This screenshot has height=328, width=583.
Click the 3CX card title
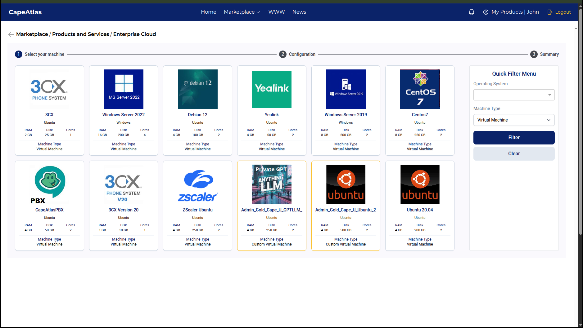[x=49, y=115]
